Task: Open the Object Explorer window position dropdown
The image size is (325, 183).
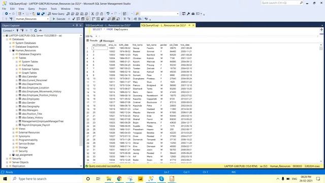Action: (73, 25)
